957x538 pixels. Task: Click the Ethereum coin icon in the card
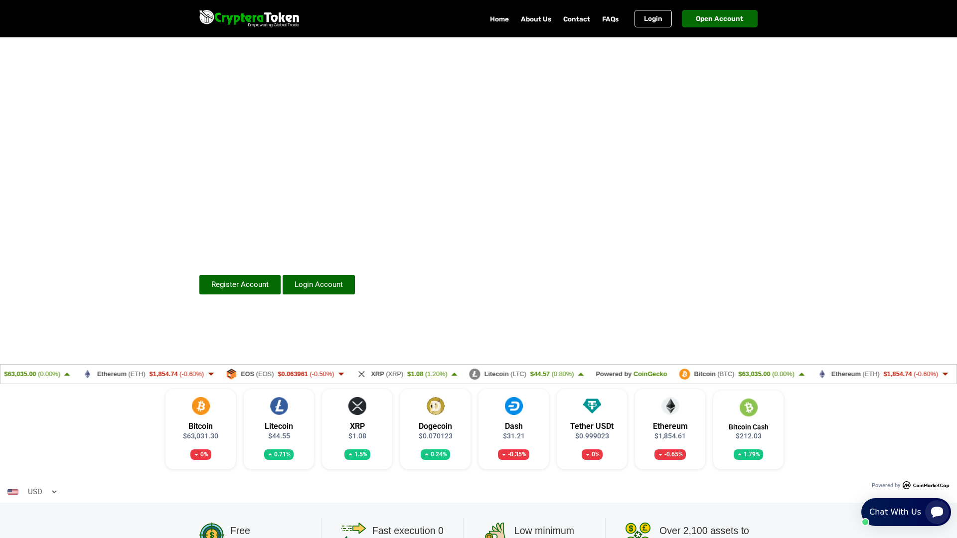670,406
